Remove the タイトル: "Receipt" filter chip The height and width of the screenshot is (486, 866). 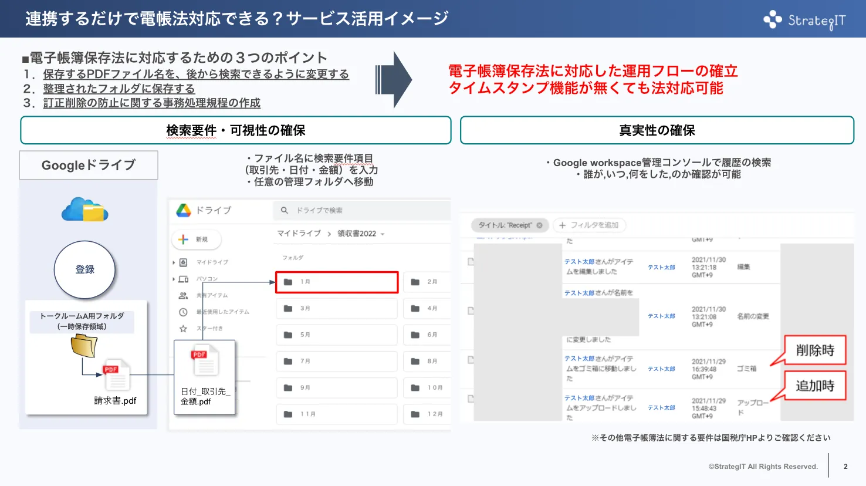[x=539, y=225]
